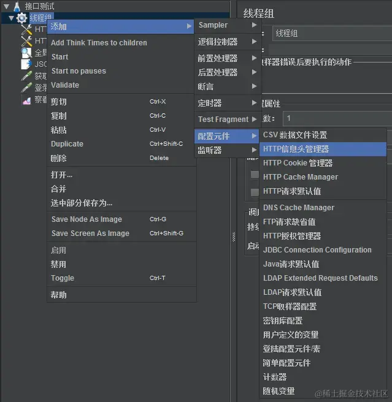
Task: Add 登陆配置元件/素 element
Action: click(x=323, y=349)
